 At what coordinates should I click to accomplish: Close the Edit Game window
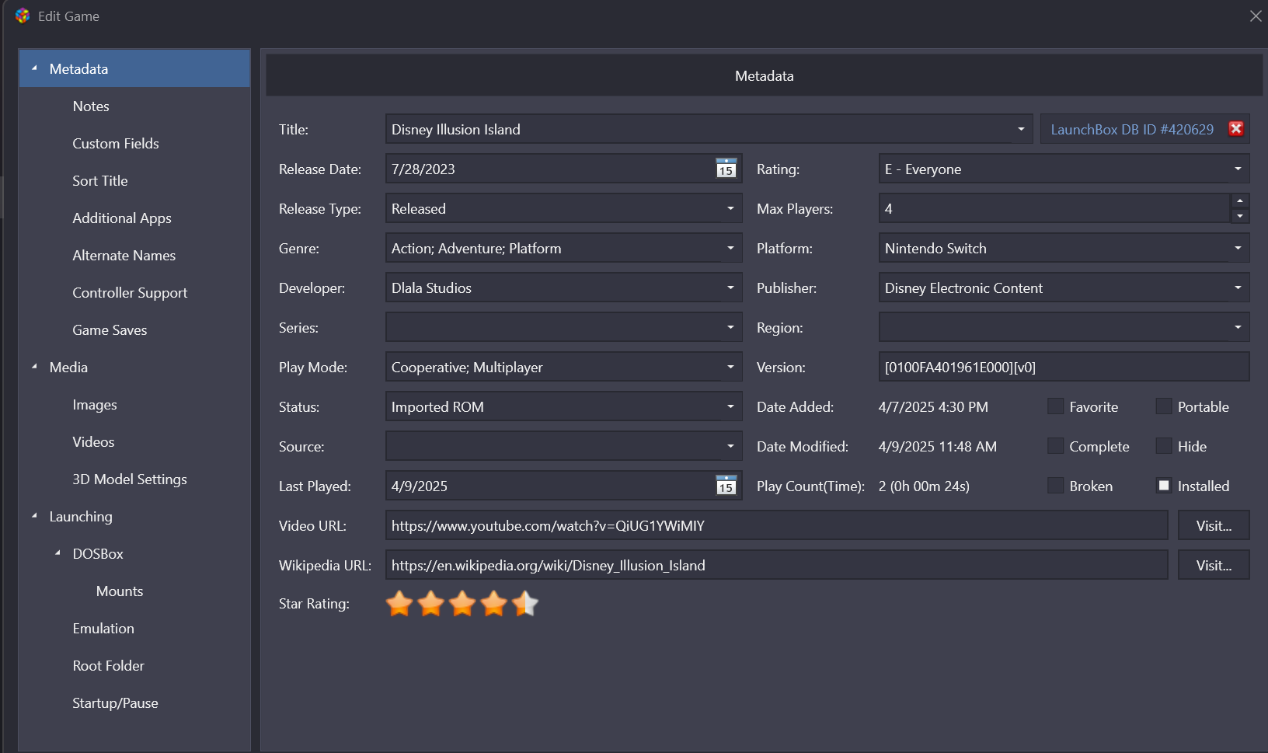pos(1255,16)
